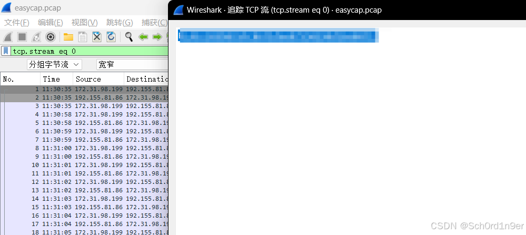Select packet 8 at 11:31:00
The width and height of the screenshot is (526, 235).
[84, 148]
